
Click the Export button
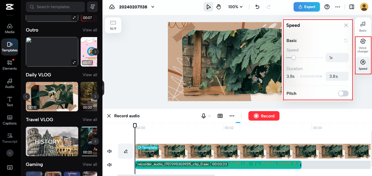pos(307,7)
